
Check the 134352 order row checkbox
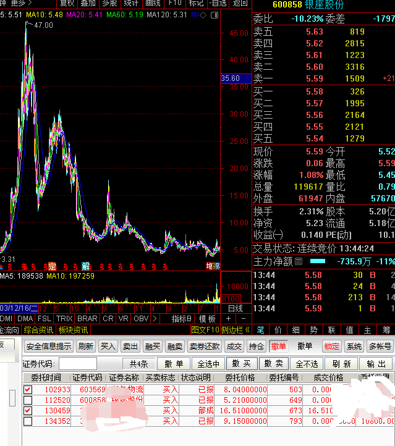pos(28,421)
